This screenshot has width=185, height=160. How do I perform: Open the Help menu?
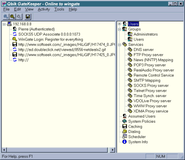[73, 9]
